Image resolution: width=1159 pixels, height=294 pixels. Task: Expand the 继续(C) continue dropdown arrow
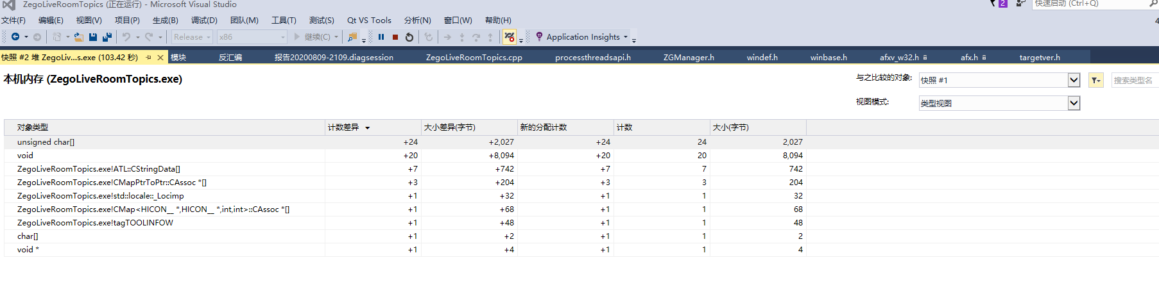(x=336, y=37)
